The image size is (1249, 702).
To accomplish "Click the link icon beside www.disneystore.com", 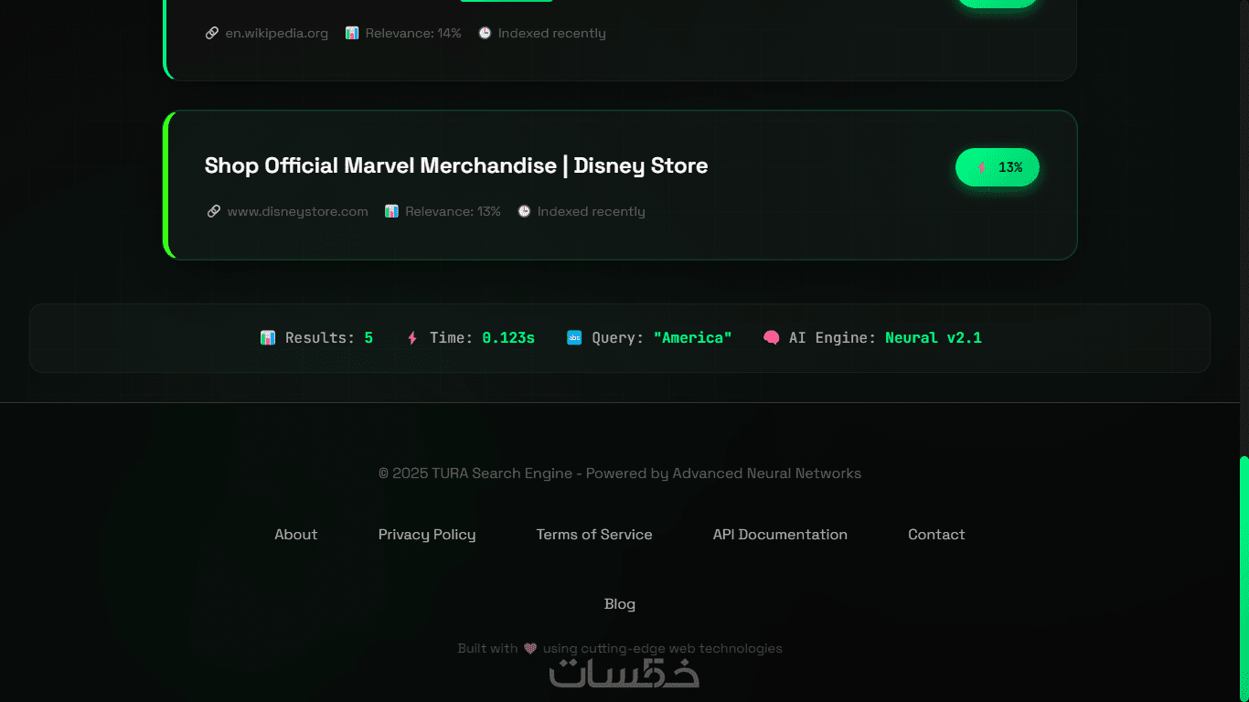I will point(214,211).
